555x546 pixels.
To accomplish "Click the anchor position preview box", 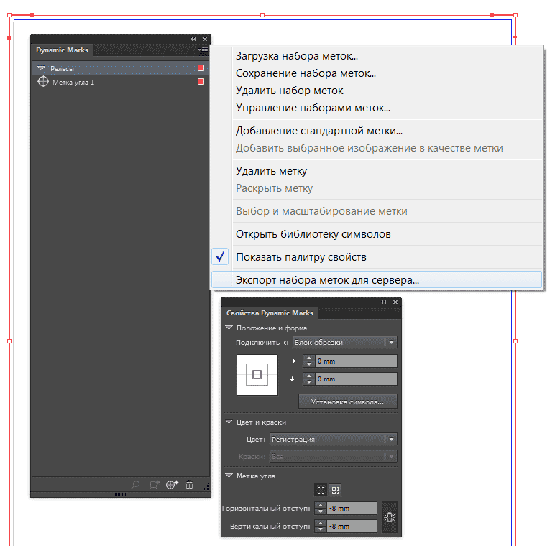I will coord(257,375).
